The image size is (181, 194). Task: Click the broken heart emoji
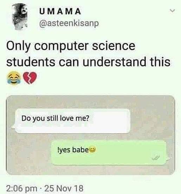(30, 78)
